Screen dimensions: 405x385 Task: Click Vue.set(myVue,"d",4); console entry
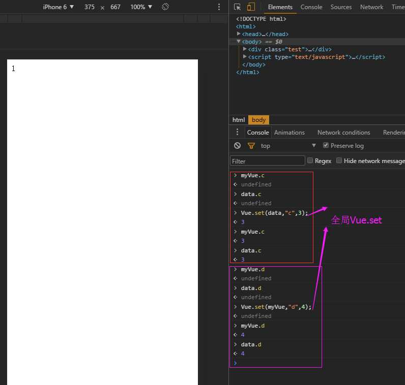[x=276, y=307]
